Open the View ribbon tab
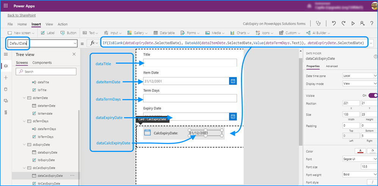This screenshot has width=378, height=186. pyautogui.click(x=49, y=24)
